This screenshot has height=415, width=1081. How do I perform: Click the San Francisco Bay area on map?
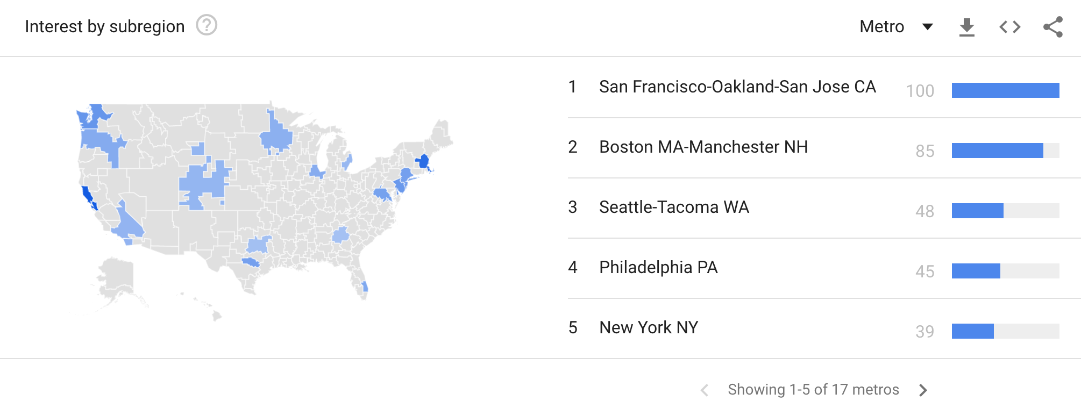click(87, 195)
